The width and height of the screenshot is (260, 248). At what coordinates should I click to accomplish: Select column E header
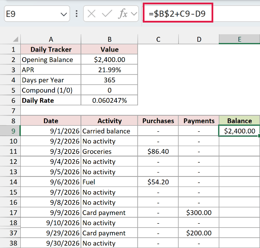[239, 39]
